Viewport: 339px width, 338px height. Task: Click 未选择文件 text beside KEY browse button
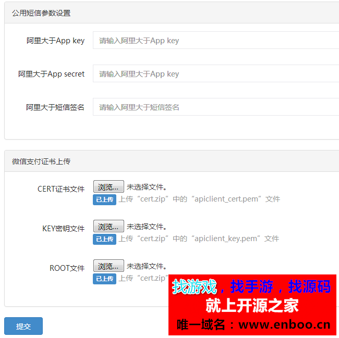pos(147,227)
